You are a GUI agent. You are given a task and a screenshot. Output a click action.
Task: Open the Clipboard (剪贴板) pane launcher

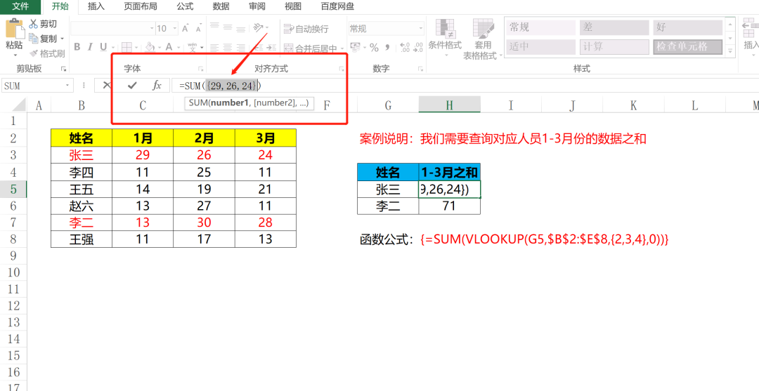pos(63,69)
